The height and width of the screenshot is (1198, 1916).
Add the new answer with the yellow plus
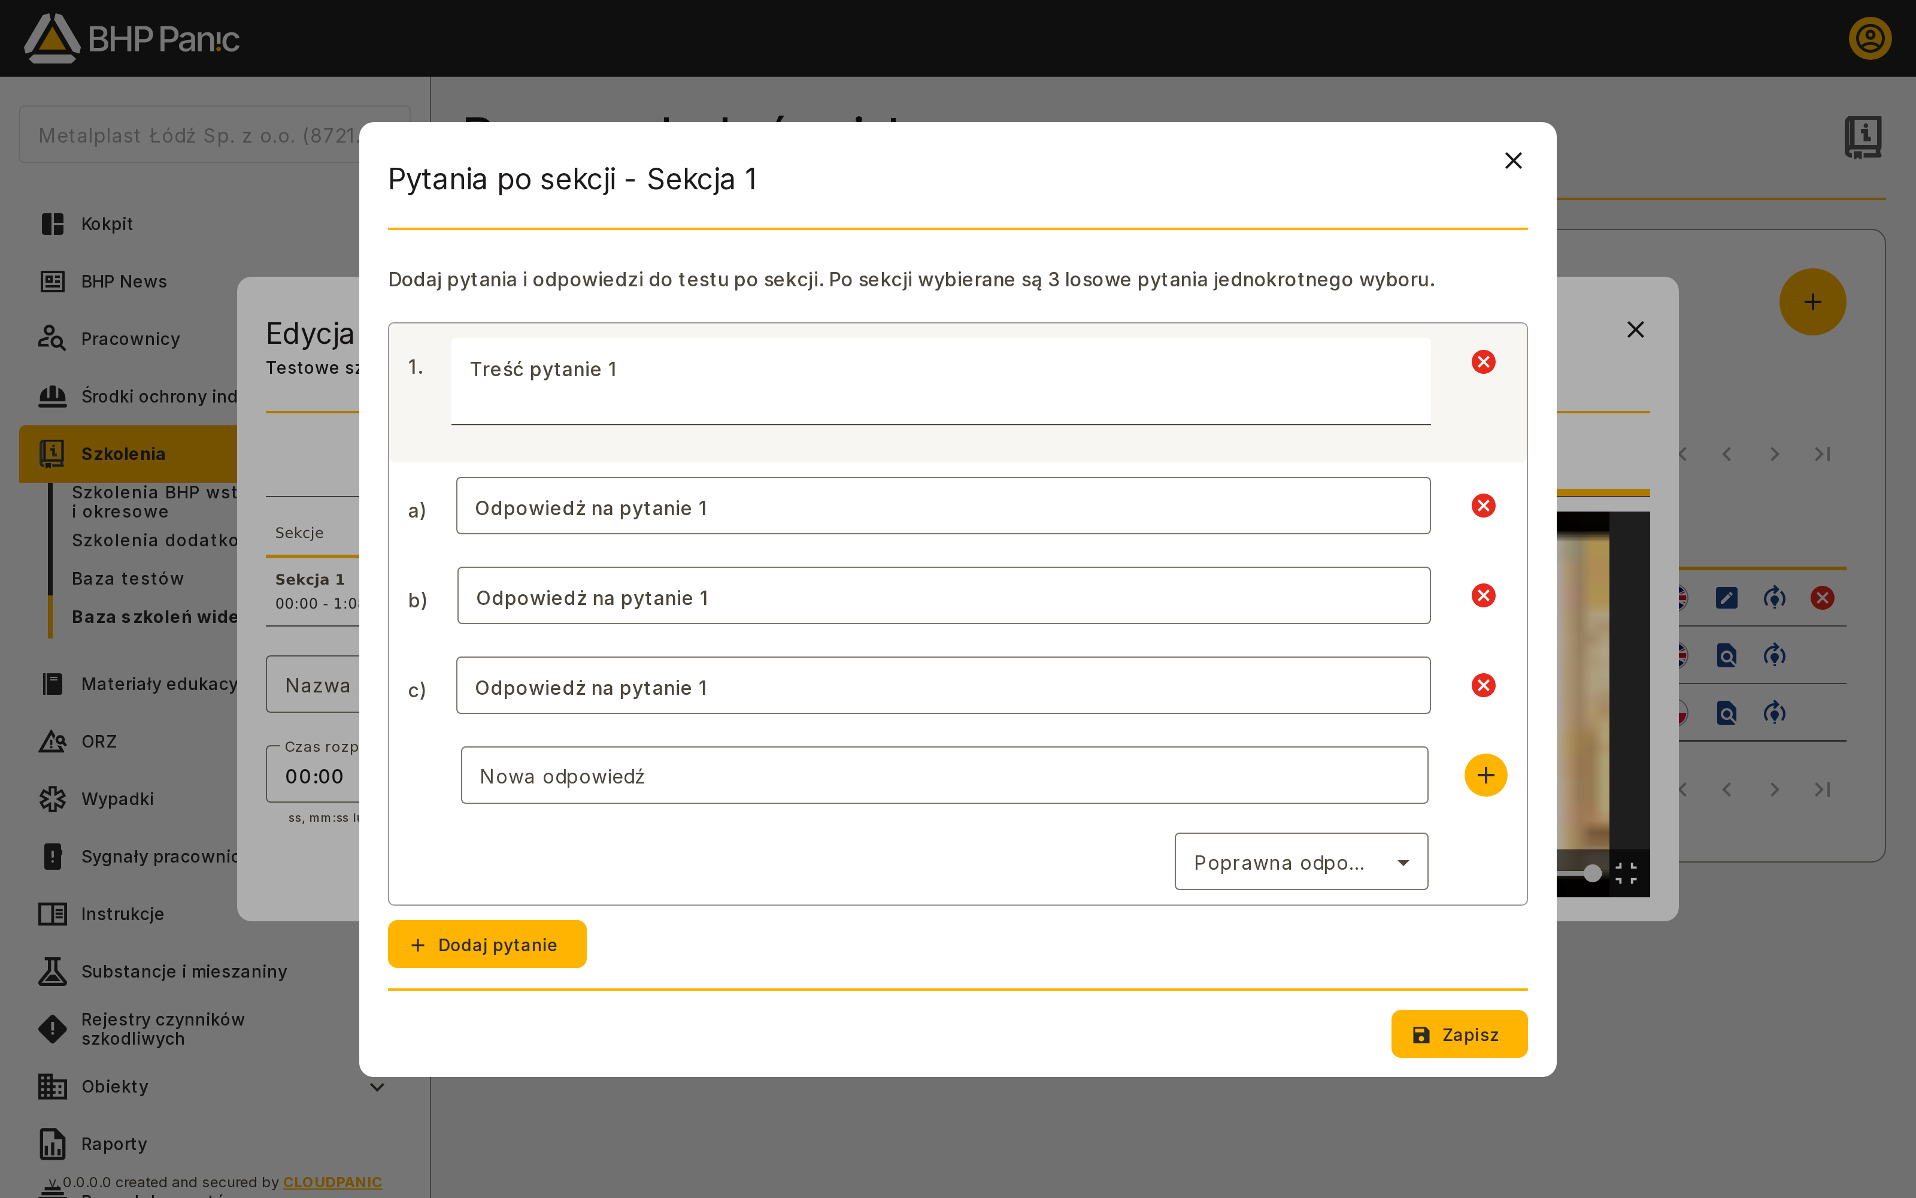click(1485, 775)
